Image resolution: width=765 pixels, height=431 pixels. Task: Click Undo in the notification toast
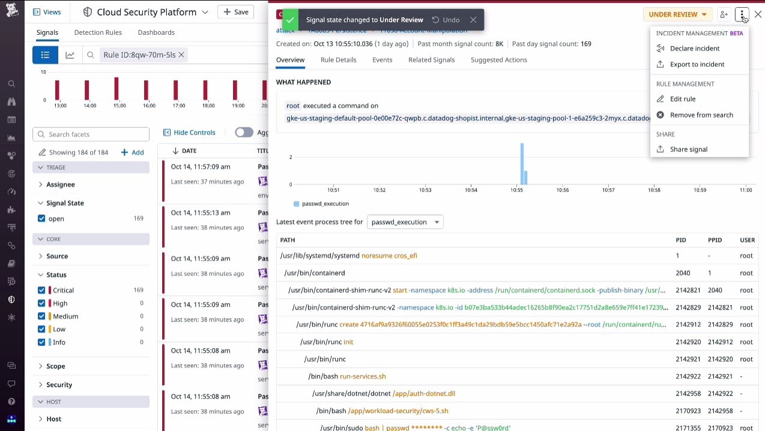coord(446,20)
